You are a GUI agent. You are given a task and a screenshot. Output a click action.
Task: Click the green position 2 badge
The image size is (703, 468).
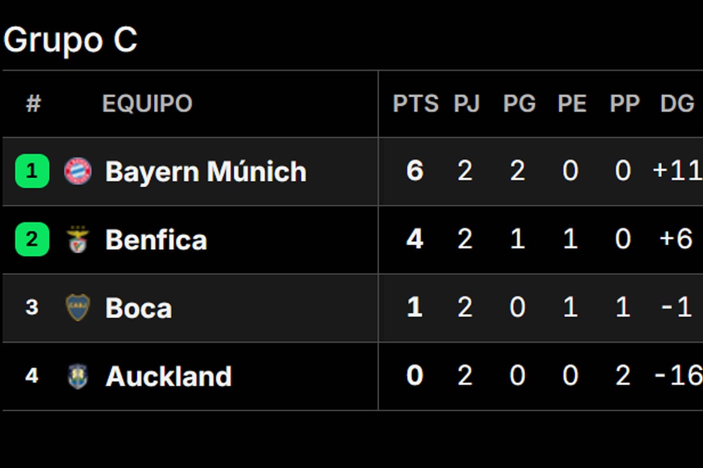(x=32, y=240)
